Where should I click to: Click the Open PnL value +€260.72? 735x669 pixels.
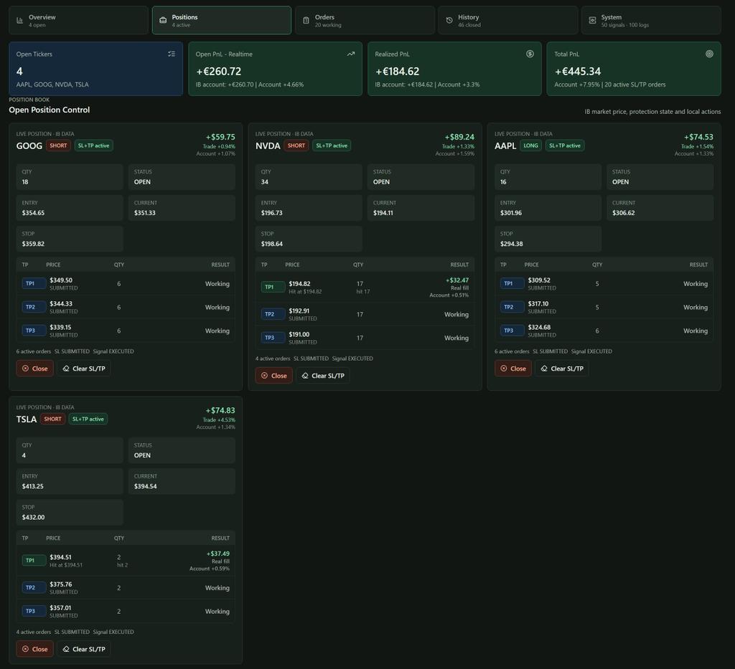point(218,71)
